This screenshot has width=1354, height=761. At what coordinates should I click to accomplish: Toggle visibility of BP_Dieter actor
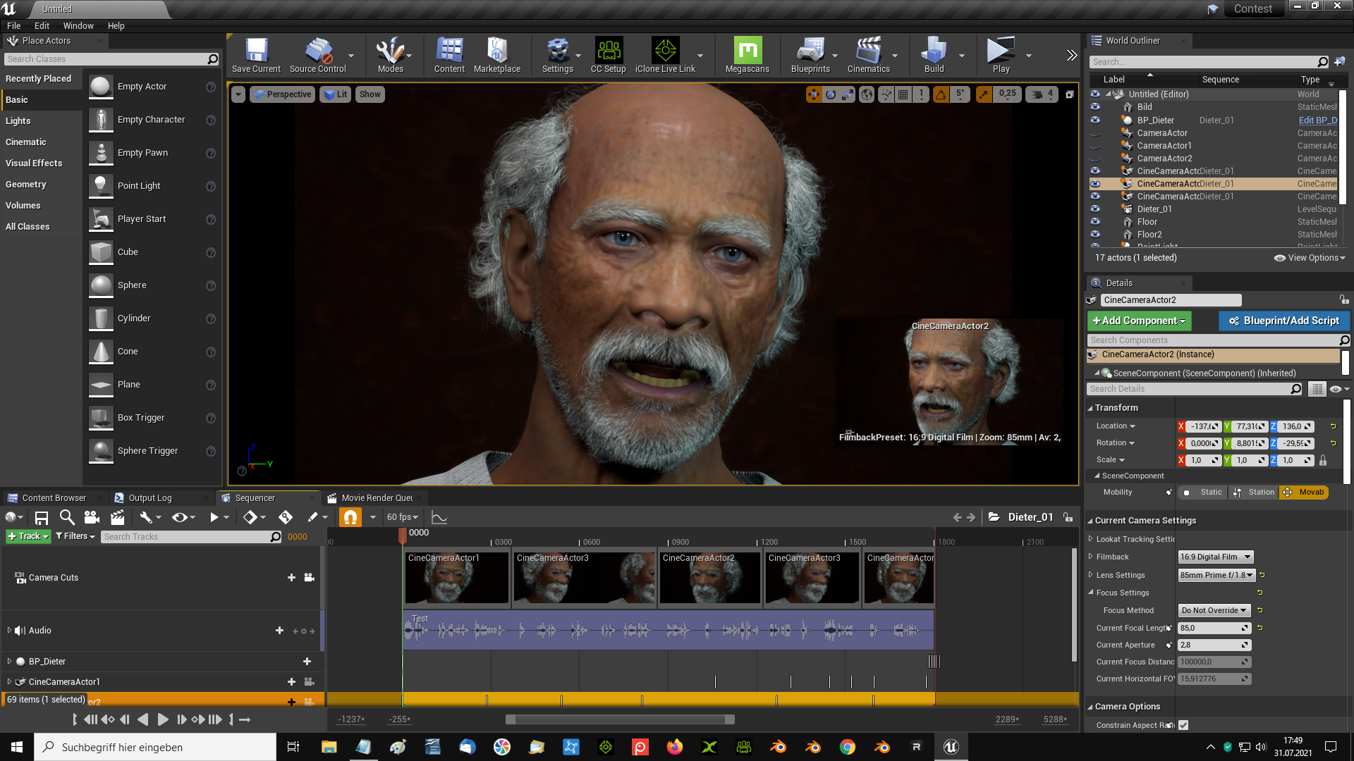point(1094,120)
